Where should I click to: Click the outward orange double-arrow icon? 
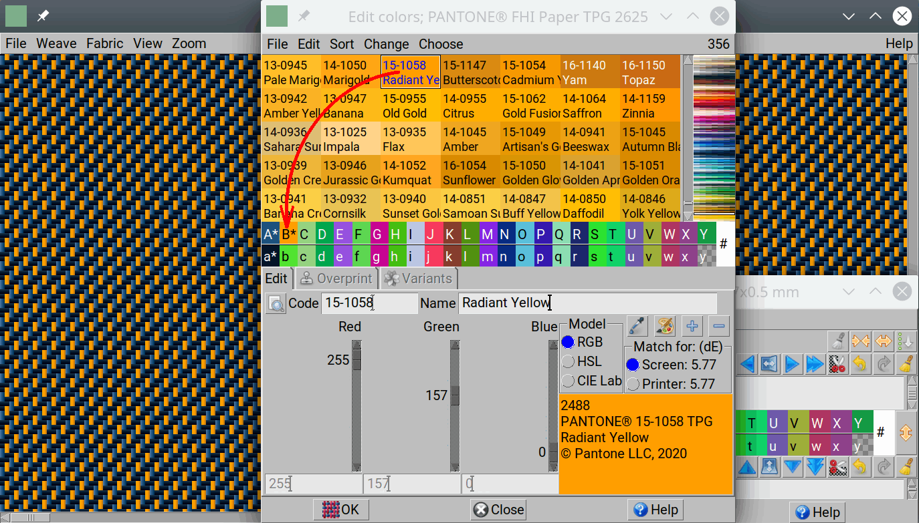point(883,341)
